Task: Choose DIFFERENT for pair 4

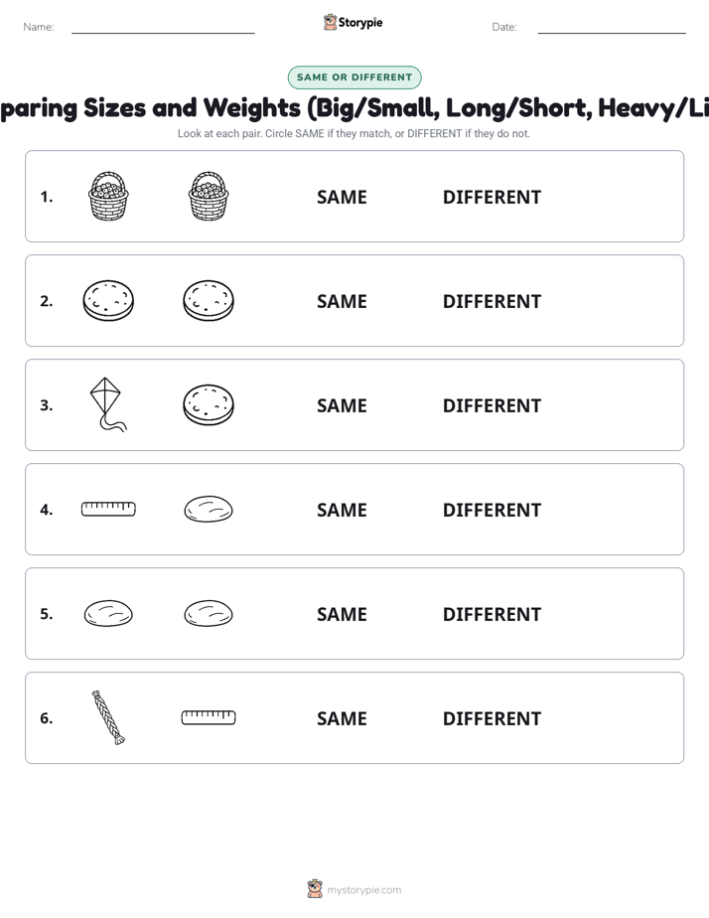Action: click(x=492, y=510)
